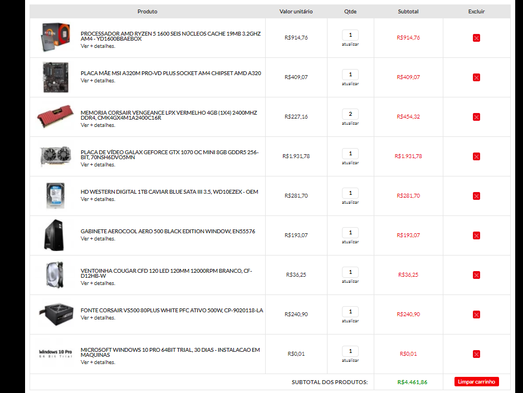
Task: Click atualizar under GTX 1070 quantity
Action: [350, 163]
